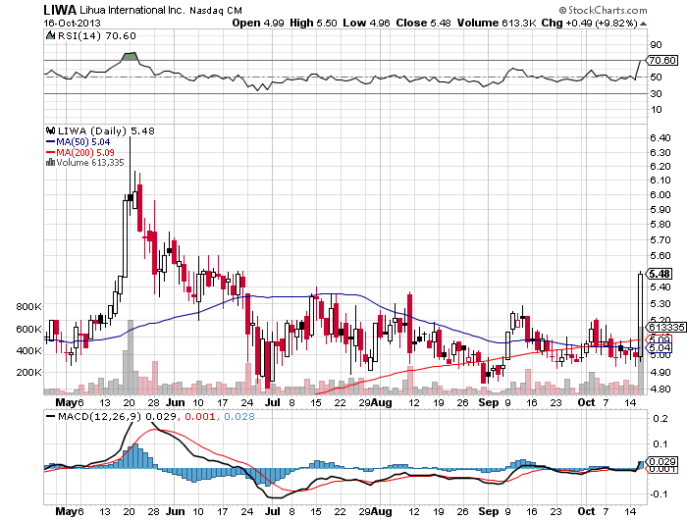
Task: Click the 70.60 RSI axis value tag
Action: point(662,60)
